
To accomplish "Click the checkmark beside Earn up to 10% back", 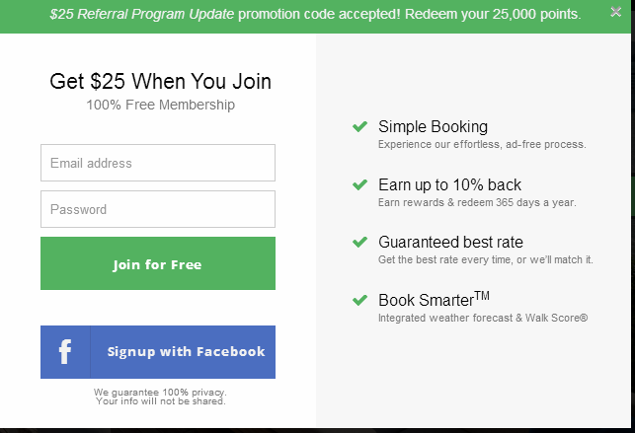I will (360, 184).
